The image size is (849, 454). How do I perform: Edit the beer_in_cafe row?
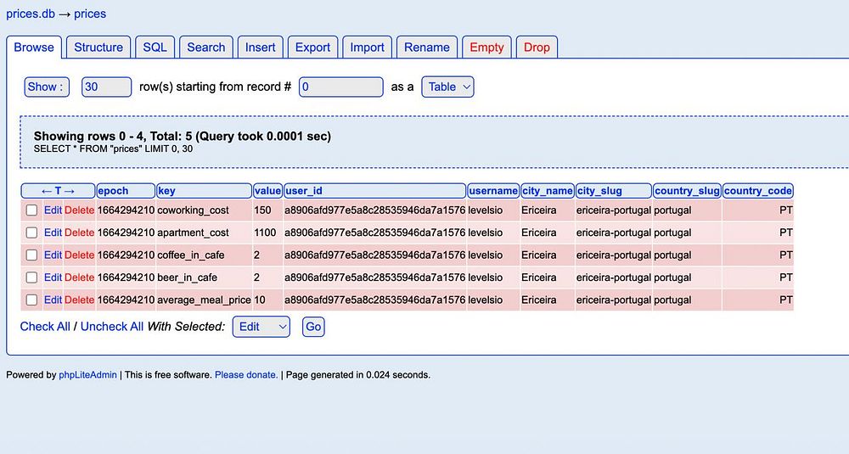[x=53, y=277]
